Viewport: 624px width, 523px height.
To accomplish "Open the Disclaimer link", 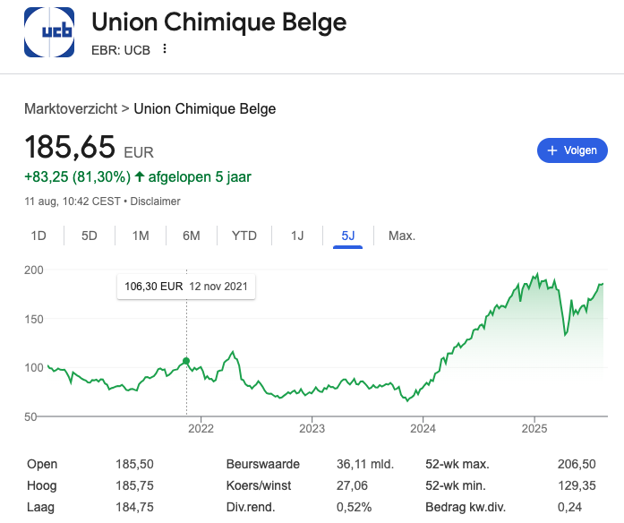I will coord(156,201).
